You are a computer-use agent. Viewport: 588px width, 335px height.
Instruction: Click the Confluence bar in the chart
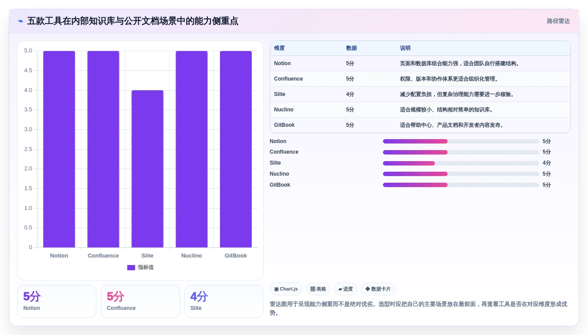(x=103, y=149)
